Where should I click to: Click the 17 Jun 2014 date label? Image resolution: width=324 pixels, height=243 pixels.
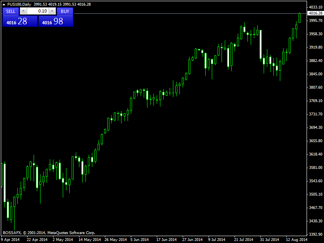pyautogui.click(x=166, y=240)
